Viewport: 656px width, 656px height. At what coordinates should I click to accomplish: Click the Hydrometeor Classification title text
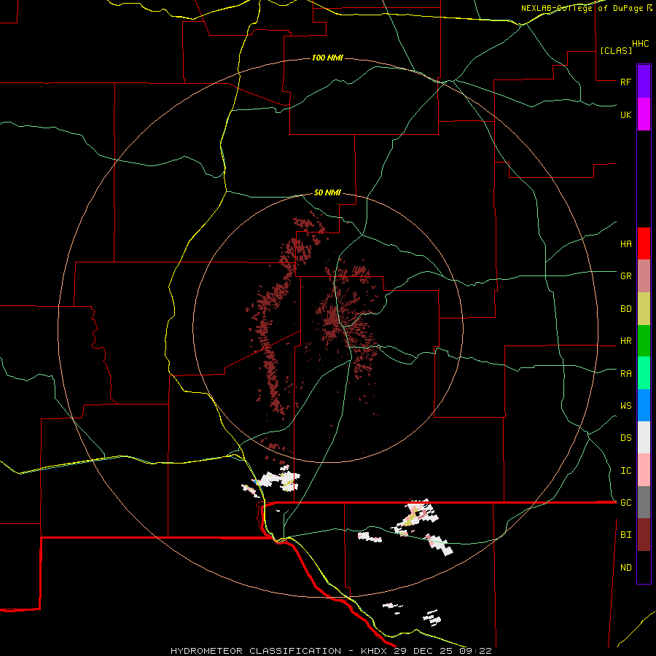point(256,651)
